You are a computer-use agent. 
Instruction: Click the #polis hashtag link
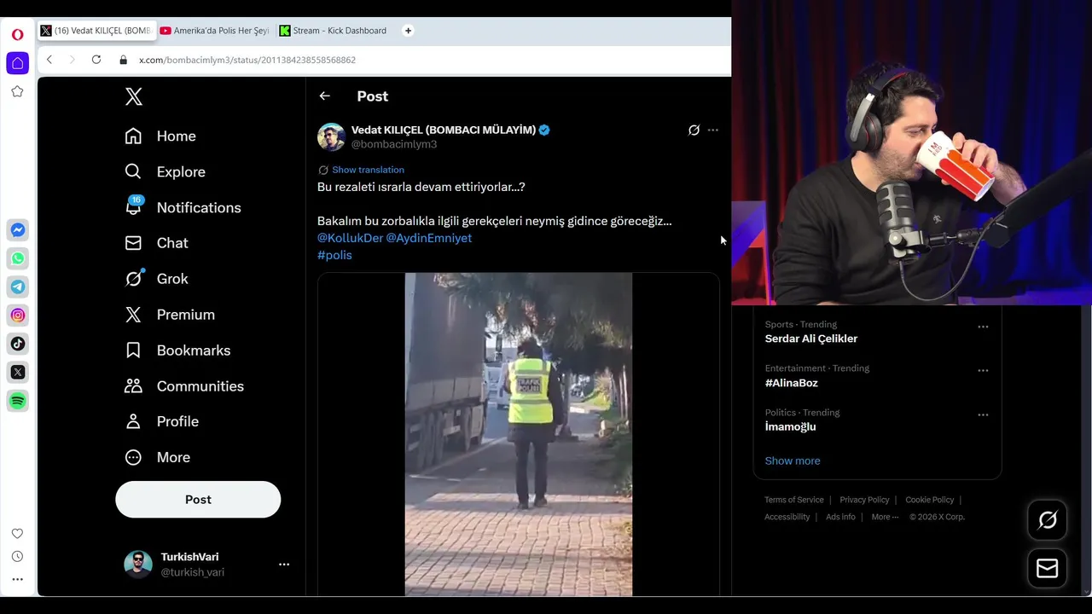[334, 255]
